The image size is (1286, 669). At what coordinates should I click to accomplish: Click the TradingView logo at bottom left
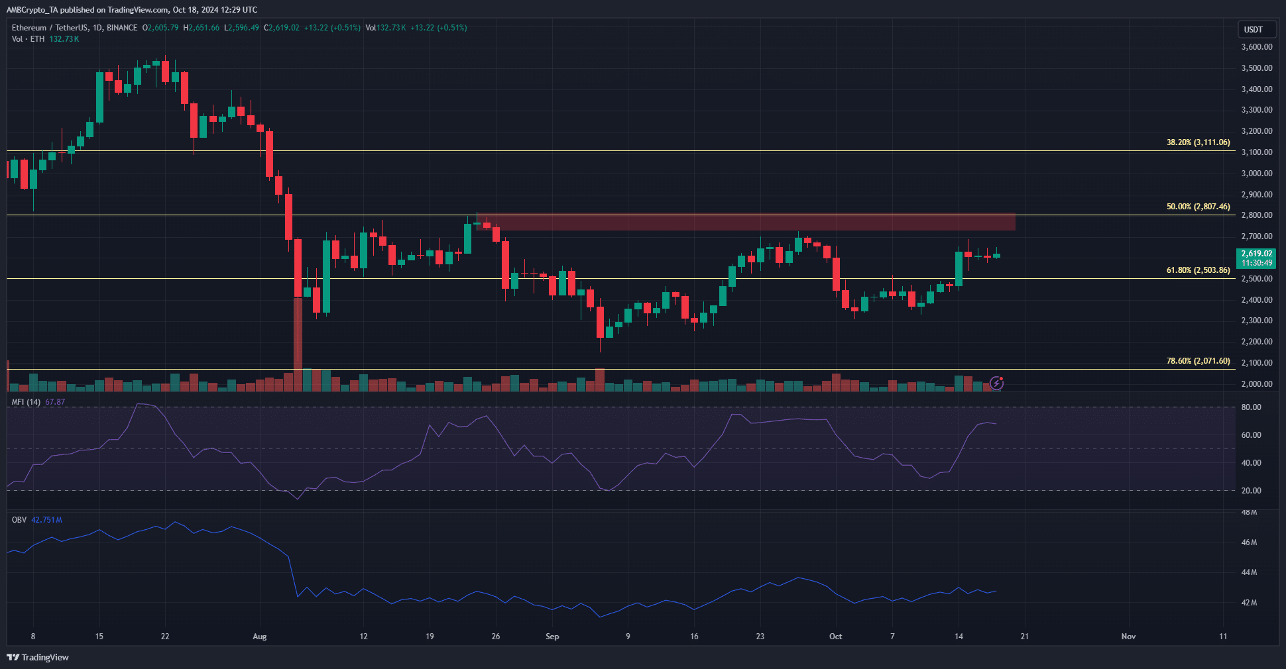(x=38, y=657)
